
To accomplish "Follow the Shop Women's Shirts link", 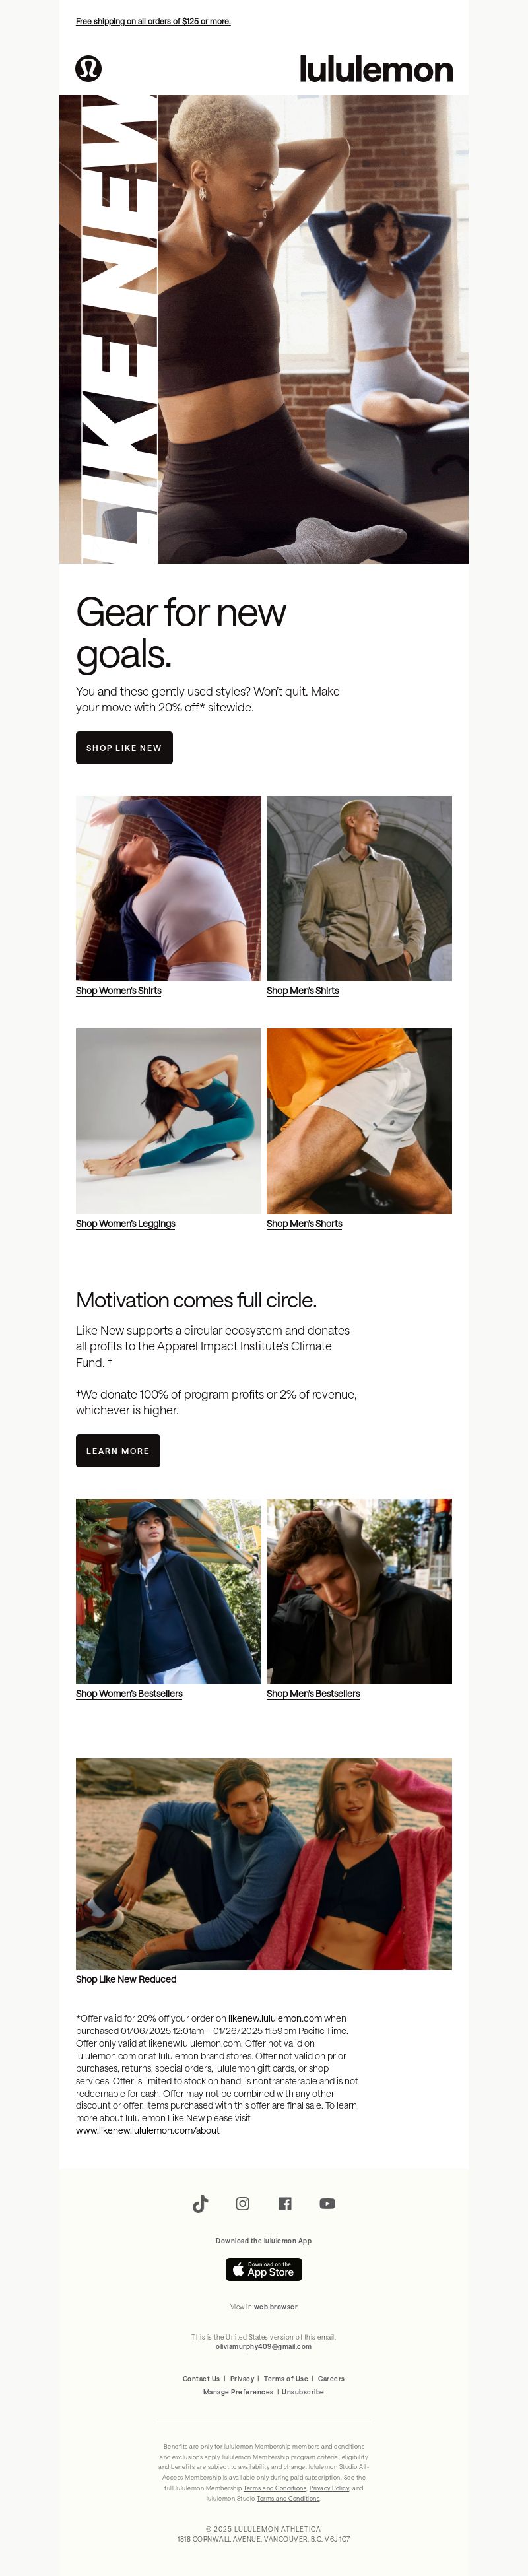I will (x=118, y=991).
